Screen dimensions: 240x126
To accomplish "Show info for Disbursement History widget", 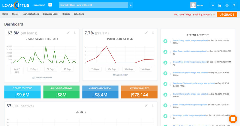I will tap(75, 32).
